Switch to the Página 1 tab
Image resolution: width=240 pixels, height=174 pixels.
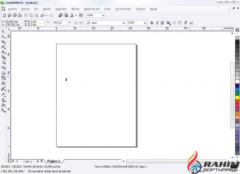(54, 161)
